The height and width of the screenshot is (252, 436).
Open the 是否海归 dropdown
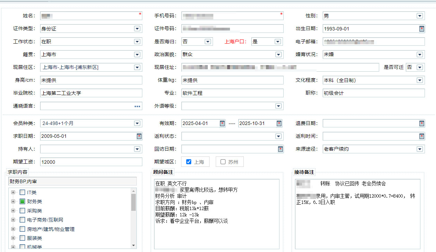point(208,42)
